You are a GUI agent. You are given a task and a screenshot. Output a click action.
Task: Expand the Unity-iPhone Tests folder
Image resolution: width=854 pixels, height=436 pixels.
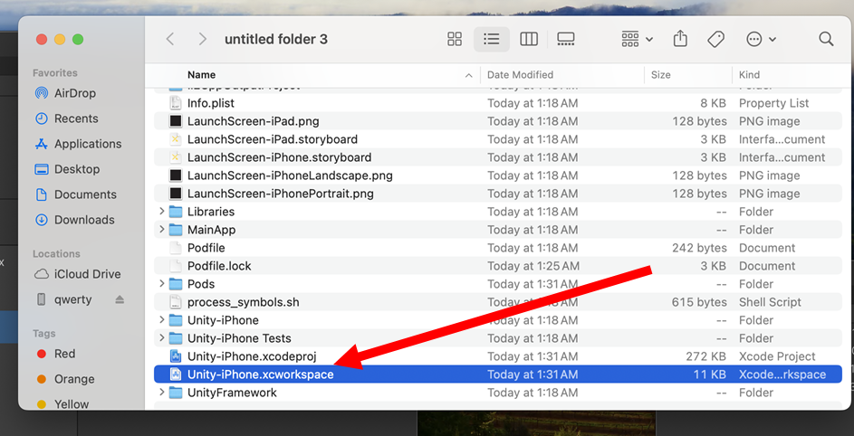[161, 338]
